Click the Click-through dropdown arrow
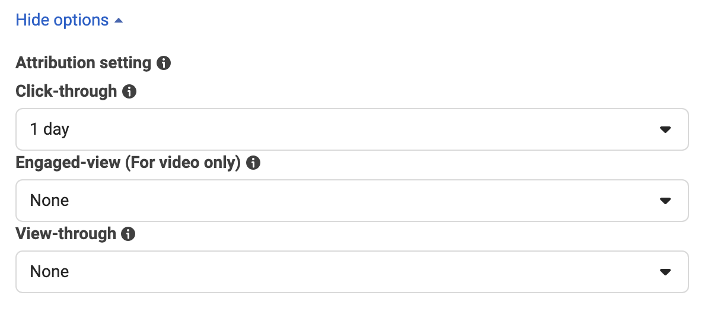The width and height of the screenshot is (701, 311). click(665, 130)
